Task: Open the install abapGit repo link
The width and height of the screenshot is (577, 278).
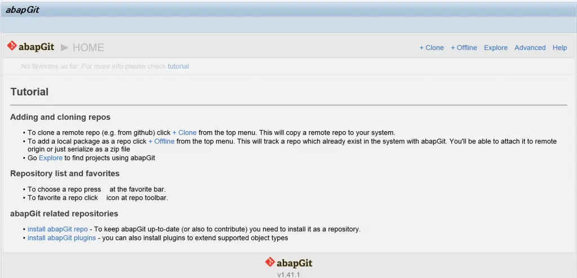Action: coord(58,229)
